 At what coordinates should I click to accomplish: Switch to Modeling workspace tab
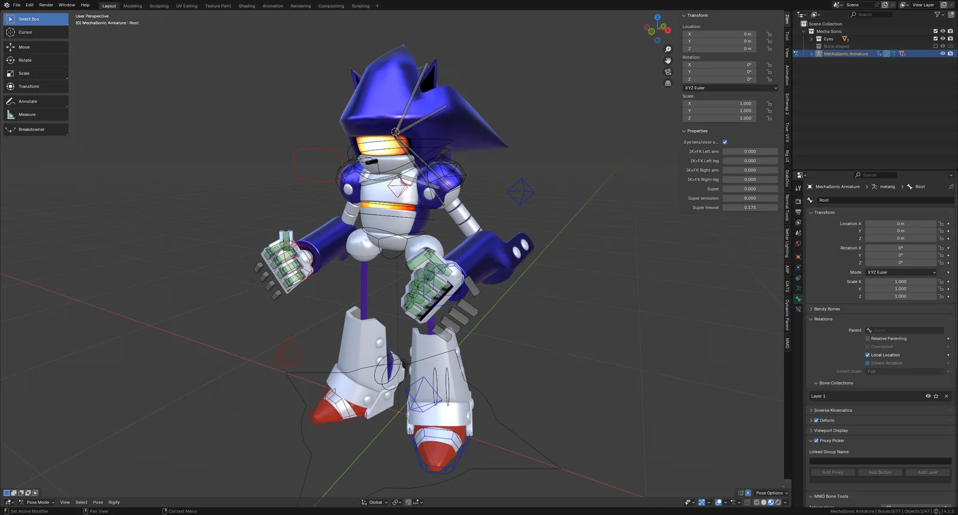tap(133, 6)
